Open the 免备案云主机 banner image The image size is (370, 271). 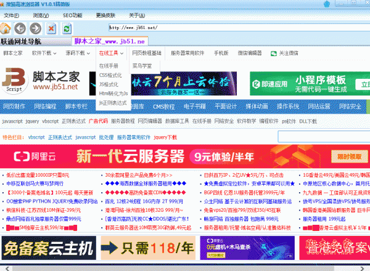49,248
